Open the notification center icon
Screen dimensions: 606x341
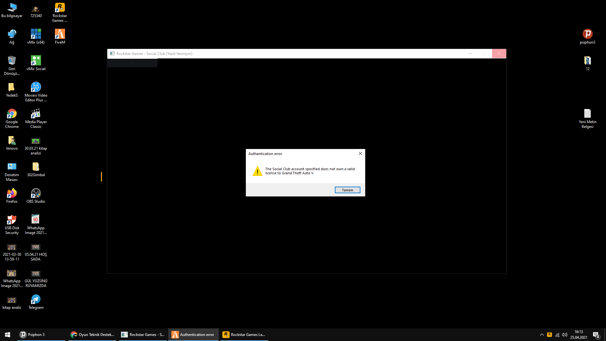pyautogui.click(x=596, y=334)
